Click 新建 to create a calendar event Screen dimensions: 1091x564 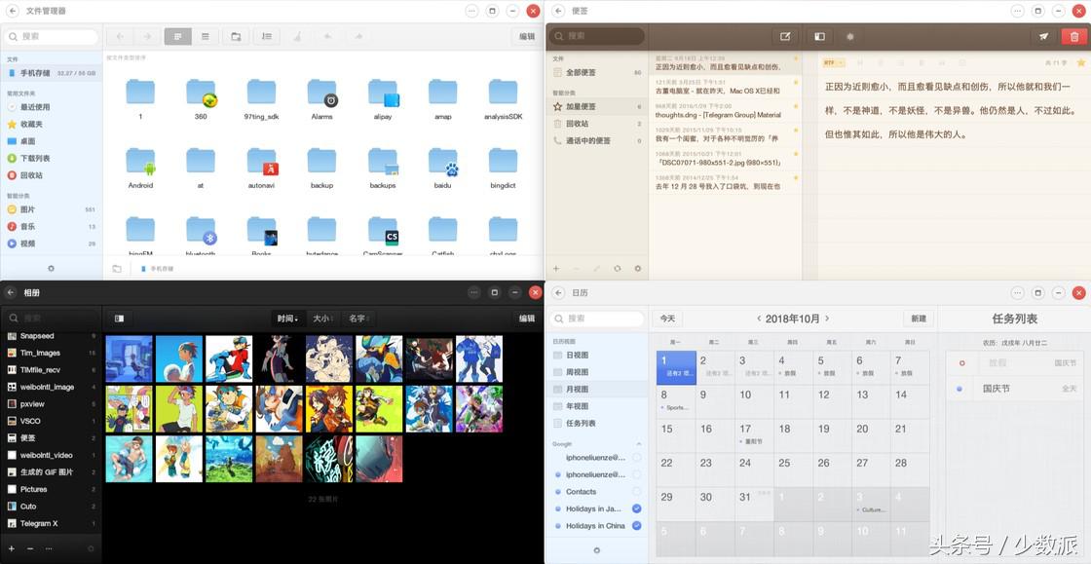[x=918, y=319]
